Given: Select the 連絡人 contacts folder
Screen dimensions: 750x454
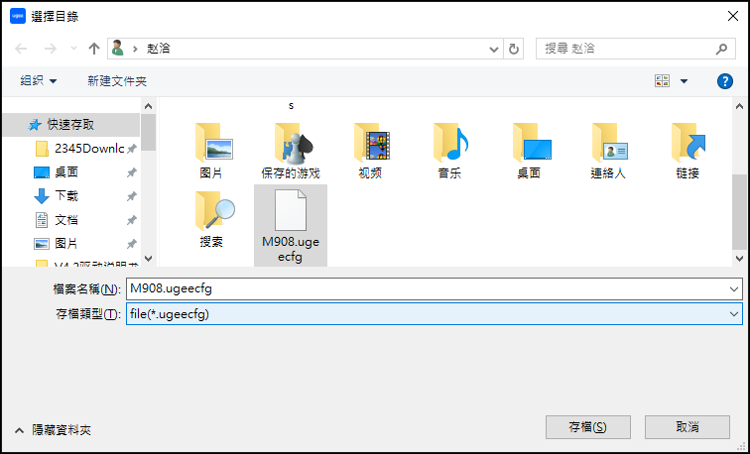Looking at the screenshot, I should tap(607, 147).
